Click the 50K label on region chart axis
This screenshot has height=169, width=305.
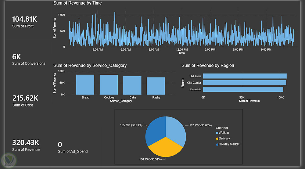(242, 97)
